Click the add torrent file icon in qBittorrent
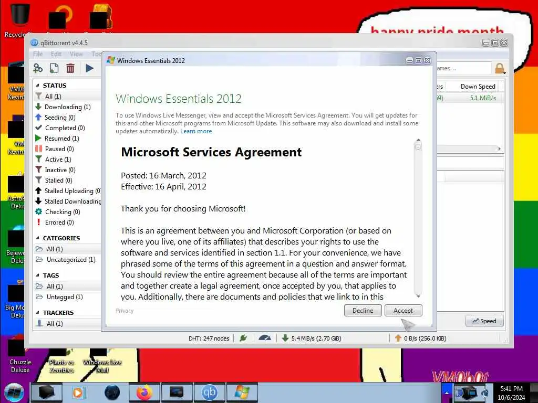 pos(54,68)
